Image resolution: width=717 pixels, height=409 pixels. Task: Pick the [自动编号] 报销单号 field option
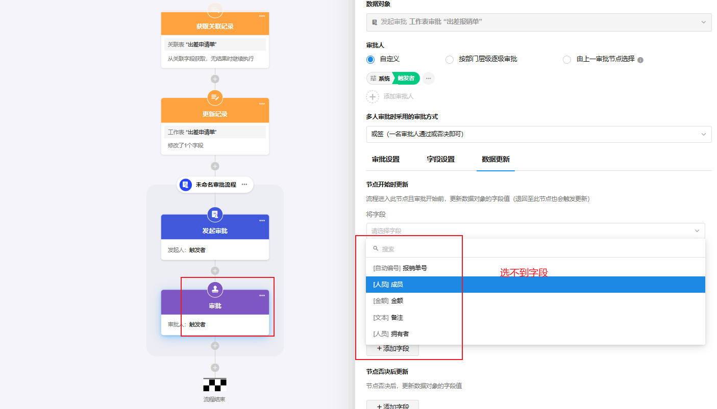535,268
